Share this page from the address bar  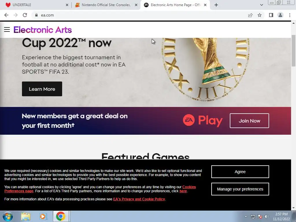click(x=250, y=15)
